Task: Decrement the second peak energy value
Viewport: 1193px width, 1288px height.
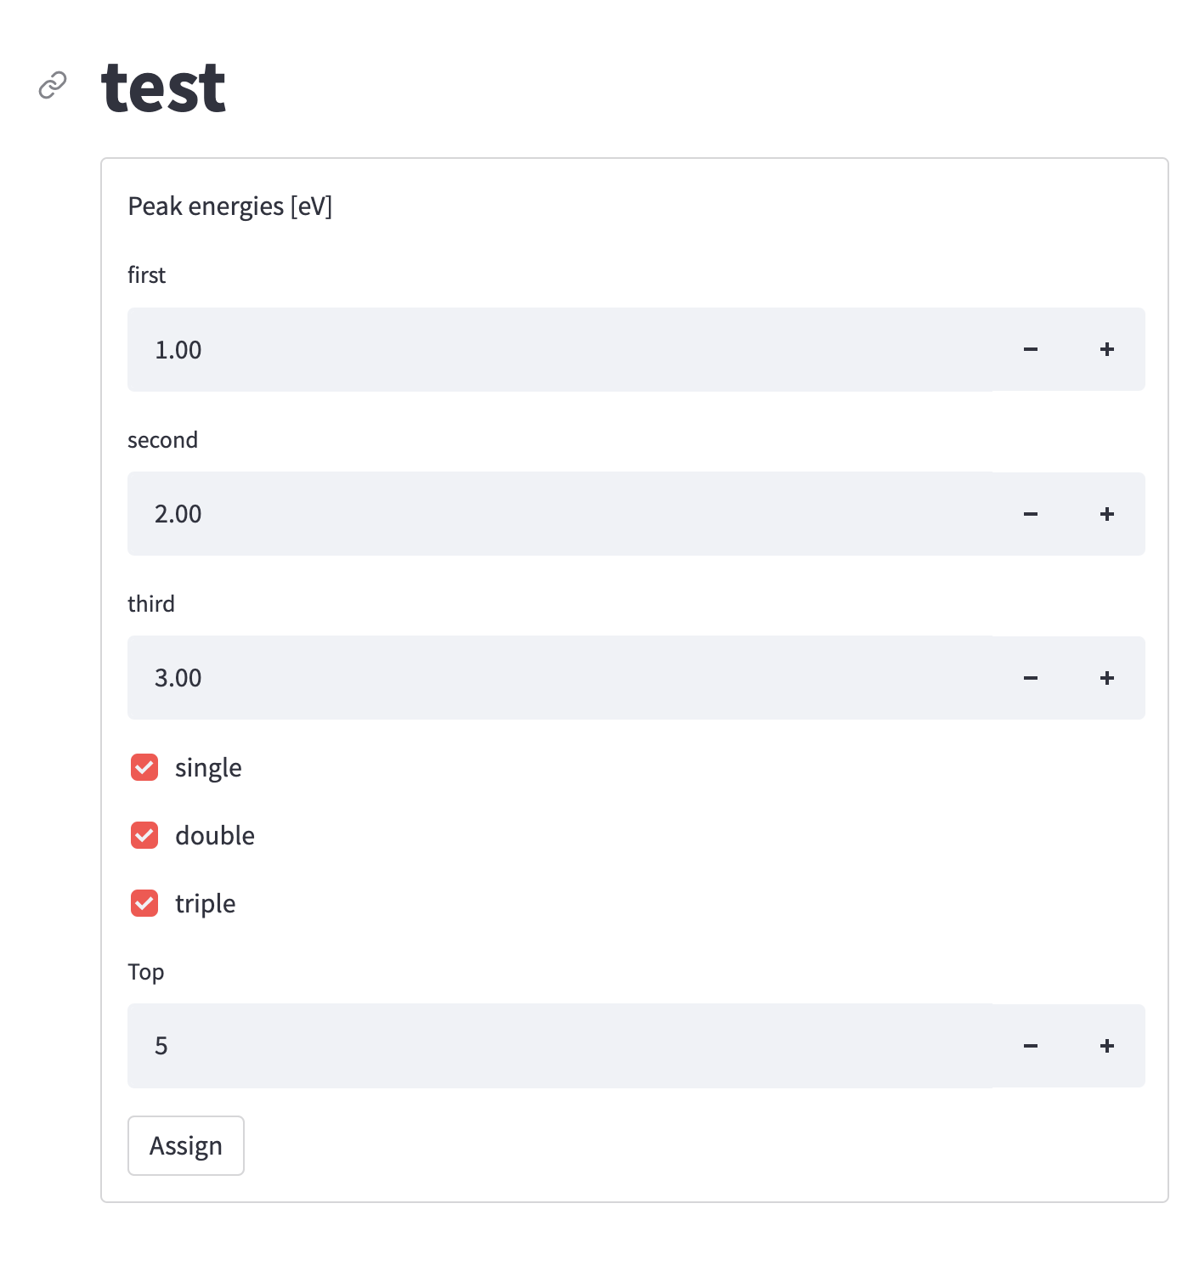Action: click(x=1031, y=514)
